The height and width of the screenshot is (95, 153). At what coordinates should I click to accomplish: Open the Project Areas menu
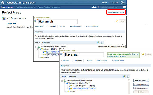coord(7,7)
